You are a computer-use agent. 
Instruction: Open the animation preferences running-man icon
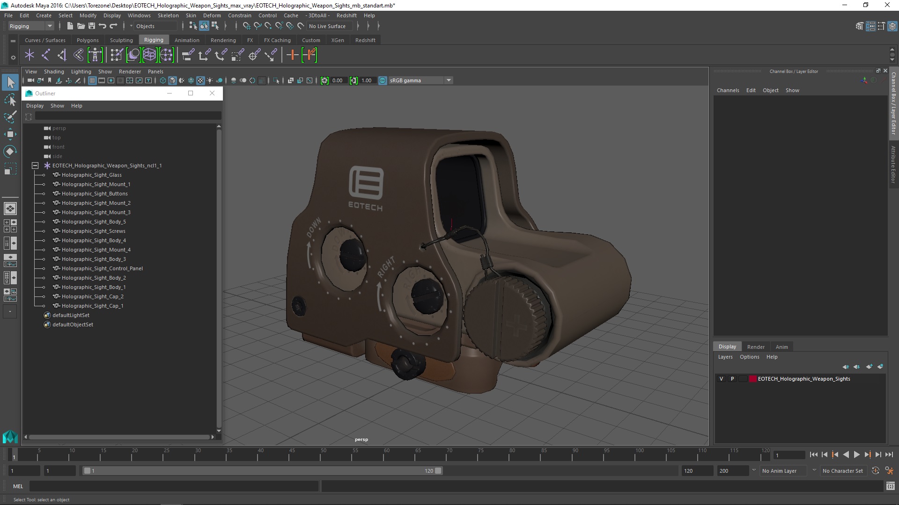point(889,471)
